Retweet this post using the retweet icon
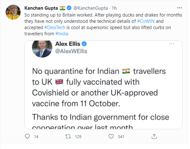Image resolution: width=190 pixels, height=149 pixels. [67, 137]
